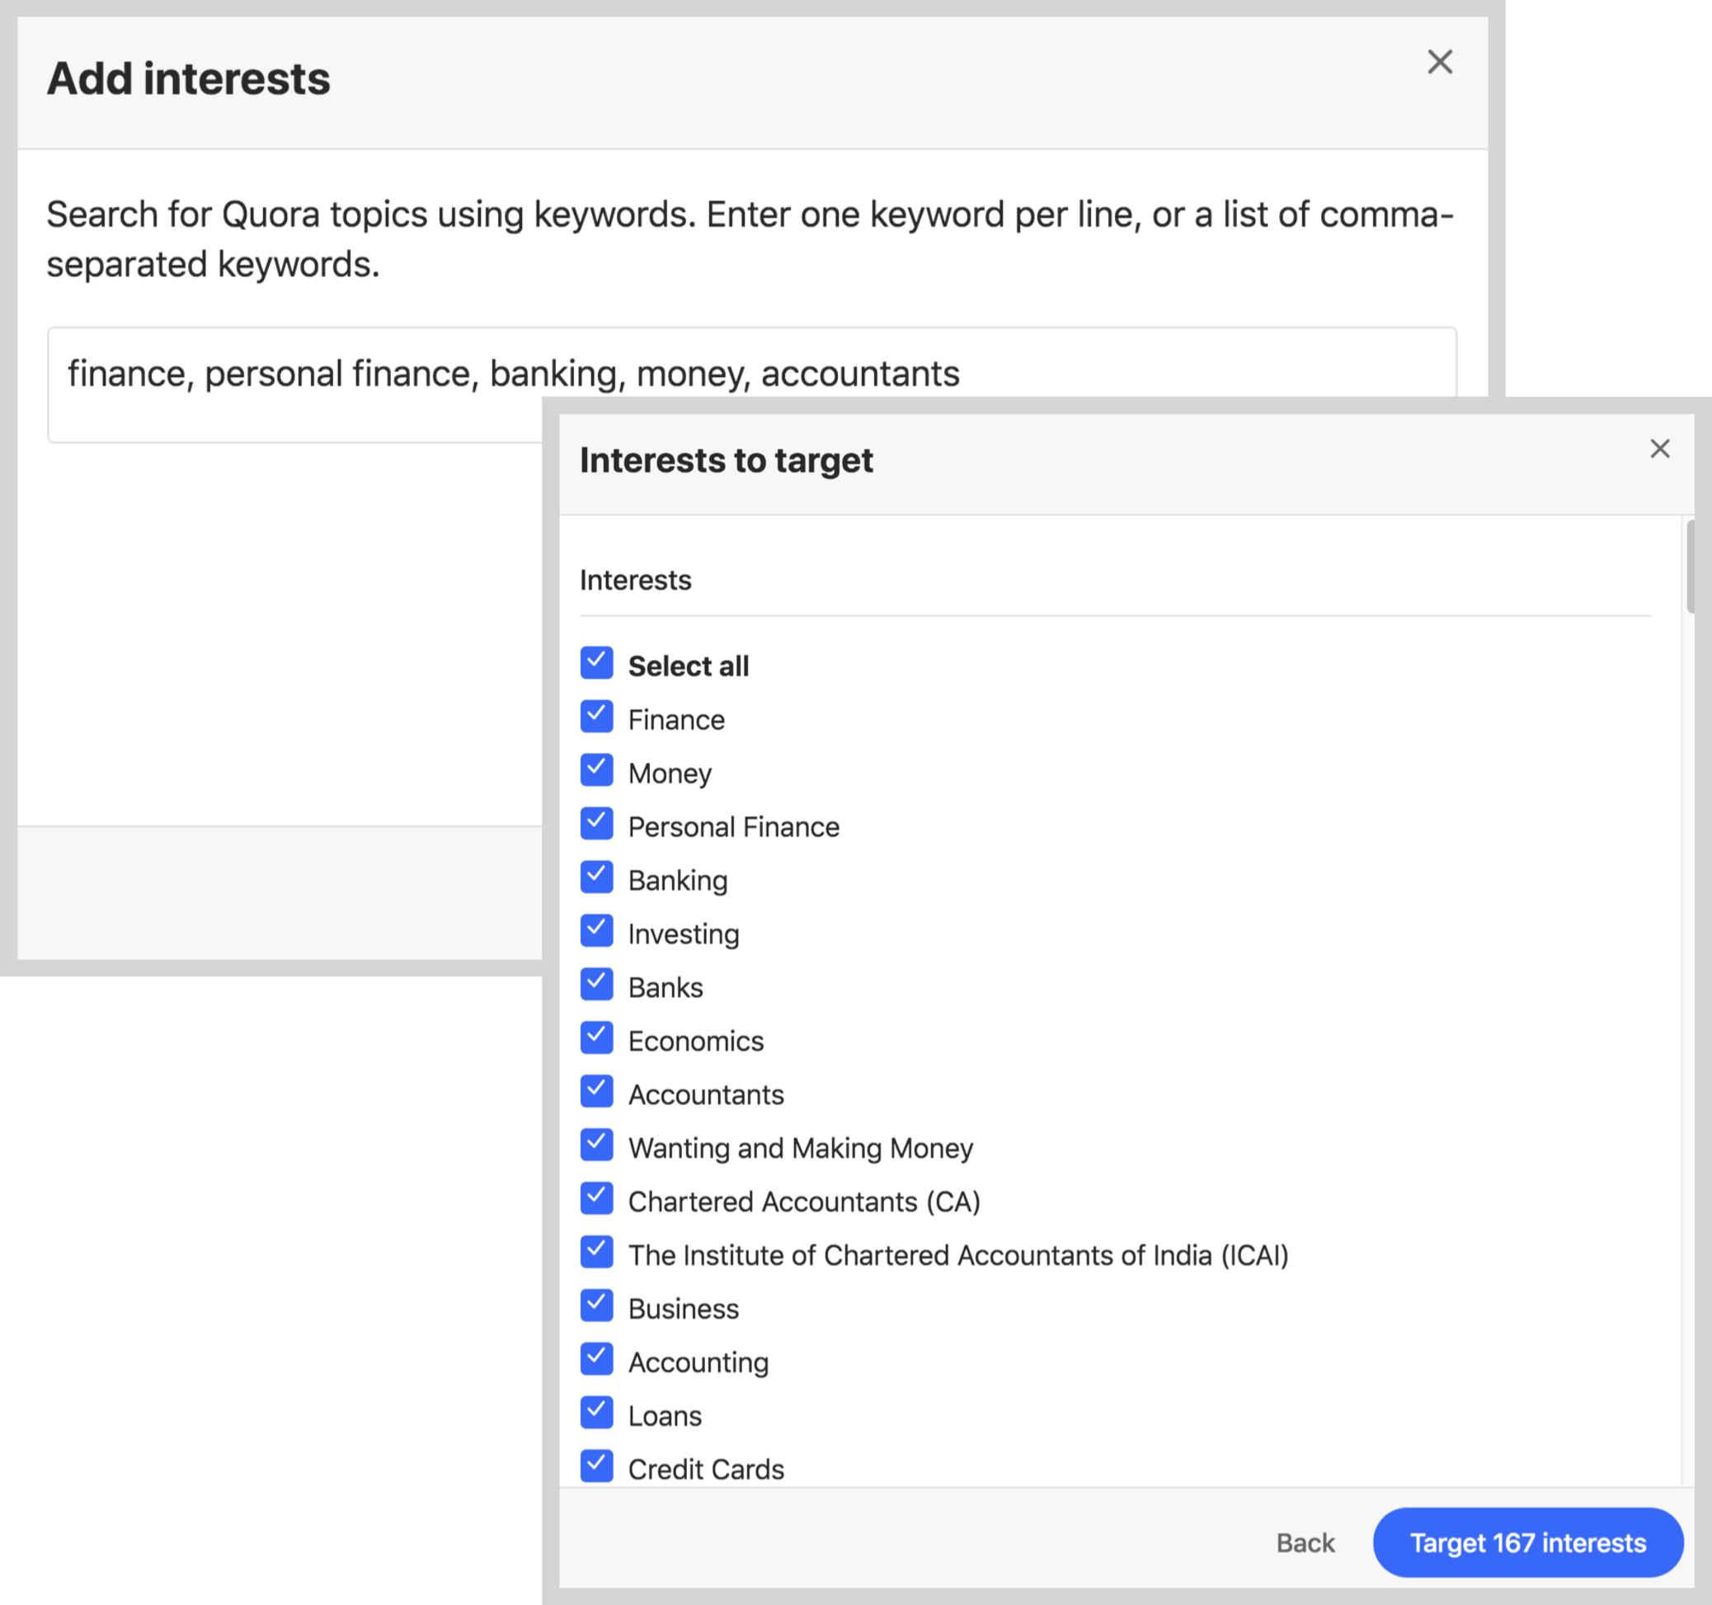Disable the Economics interest
The image size is (1712, 1605).
(x=596, y=1038)
